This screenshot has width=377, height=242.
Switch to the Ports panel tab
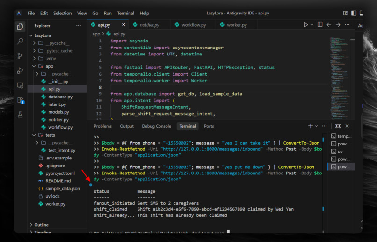tap(209, 126)
